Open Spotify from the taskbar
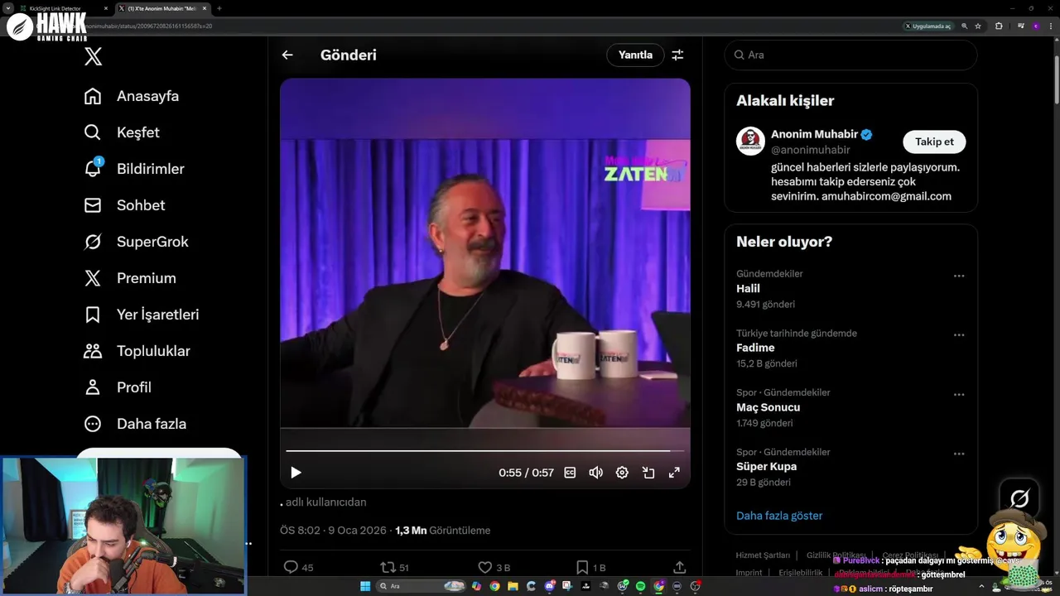This screenshot has height=596, width=1060. (641, 586)
